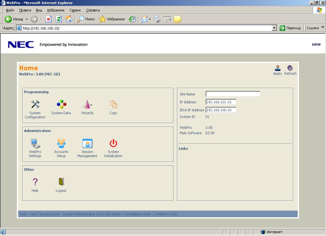Expand the Forward history dropdown arrow
This screenshot has width=326, height=236.
[41, 19]
